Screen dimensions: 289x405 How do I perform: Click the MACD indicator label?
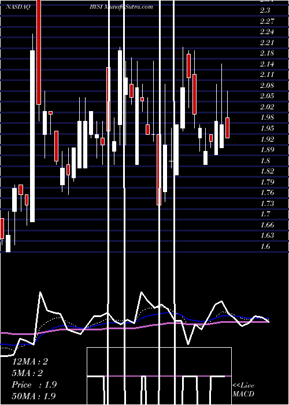243,394
